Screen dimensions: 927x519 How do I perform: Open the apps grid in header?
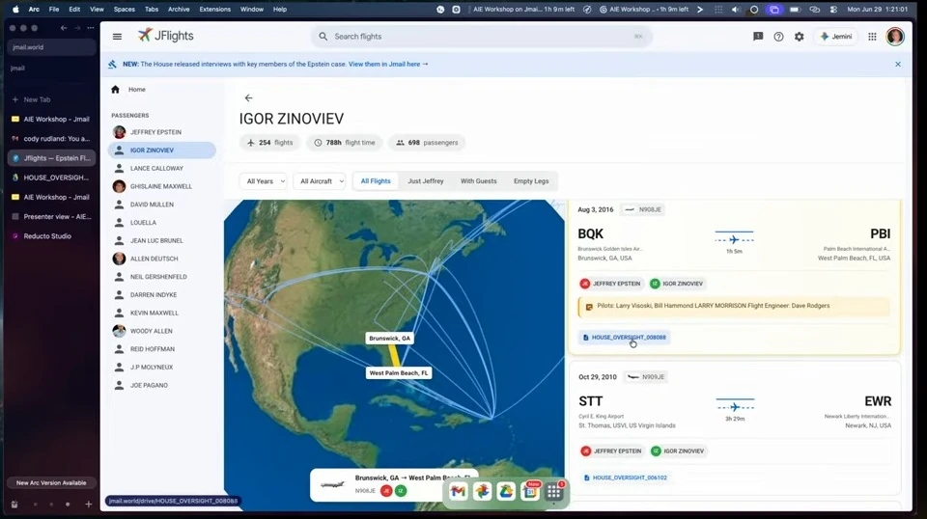[872, 37]
